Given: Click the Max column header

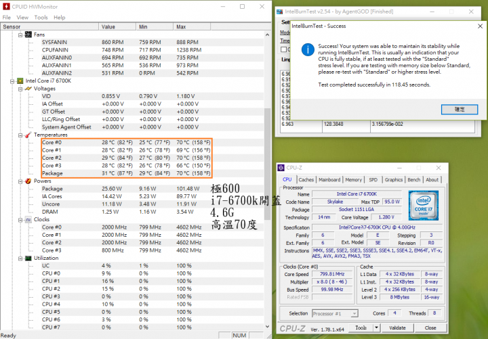Looking at the screenshot, I should click(x=192, y=26).
